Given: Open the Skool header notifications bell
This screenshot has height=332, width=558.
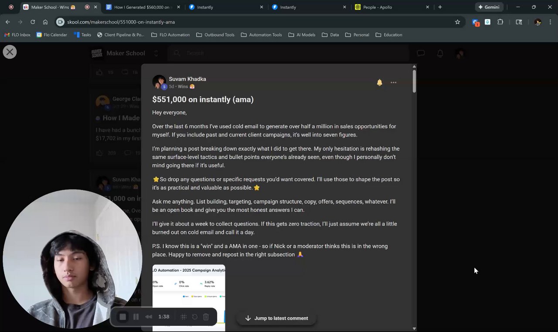Looking at the screenshot, I should 440,53.
